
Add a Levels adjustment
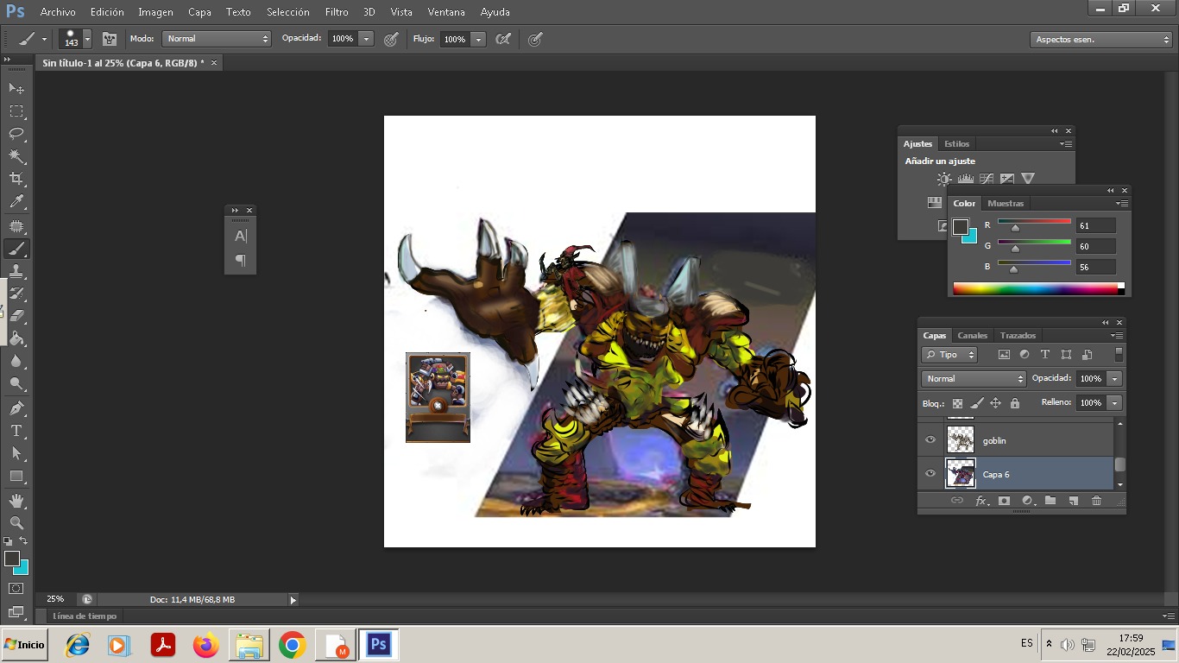click(x=966, y=179)
